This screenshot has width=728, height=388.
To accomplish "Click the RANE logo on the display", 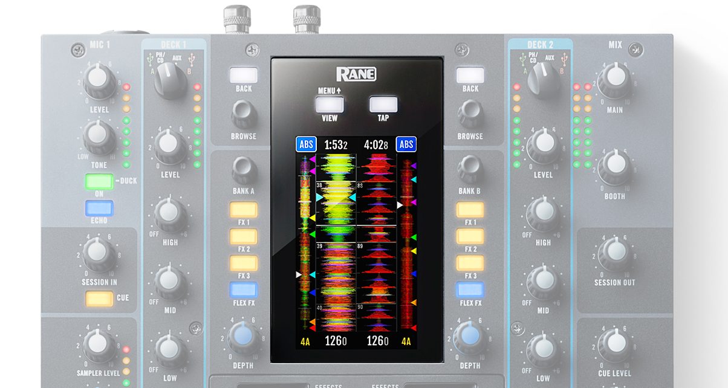I will coord(356,74).
